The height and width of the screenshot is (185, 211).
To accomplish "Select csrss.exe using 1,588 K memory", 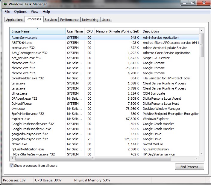I will click(104, 83).
